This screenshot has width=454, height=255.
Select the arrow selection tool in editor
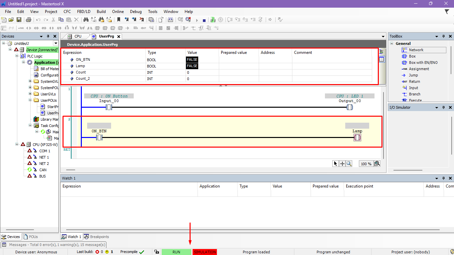tap(336, 164)
